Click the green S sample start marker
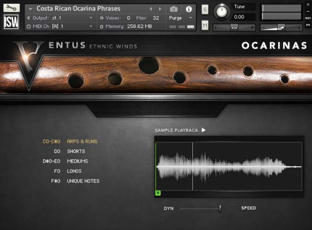The height and width of the screenshot is (230, 312). [x=158, y=193]
